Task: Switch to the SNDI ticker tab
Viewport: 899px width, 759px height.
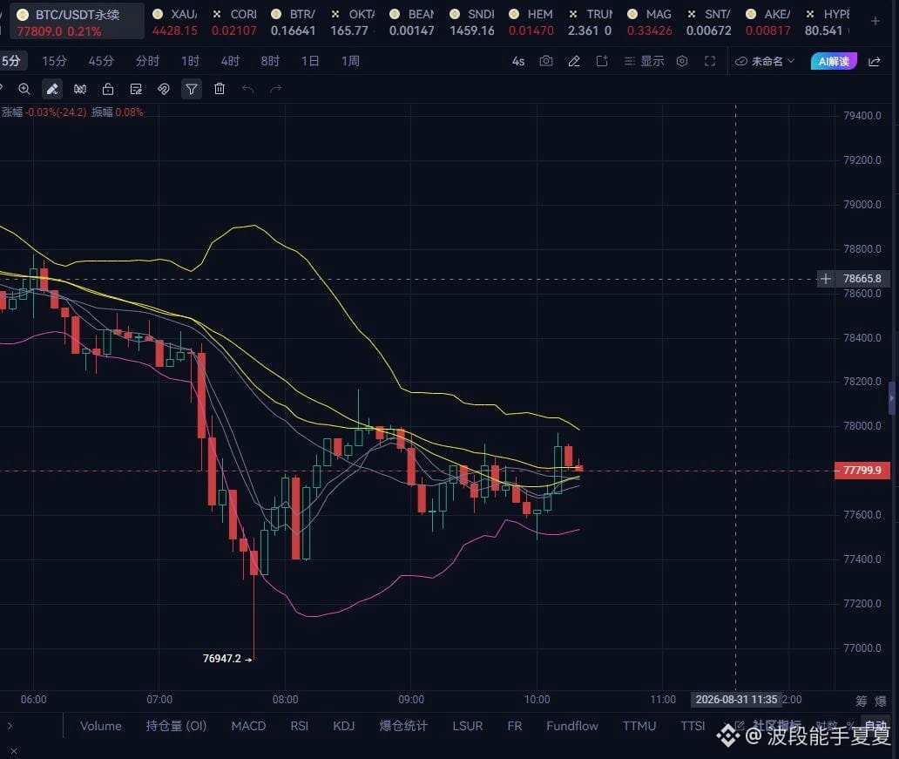Action: tap(472, 22)
